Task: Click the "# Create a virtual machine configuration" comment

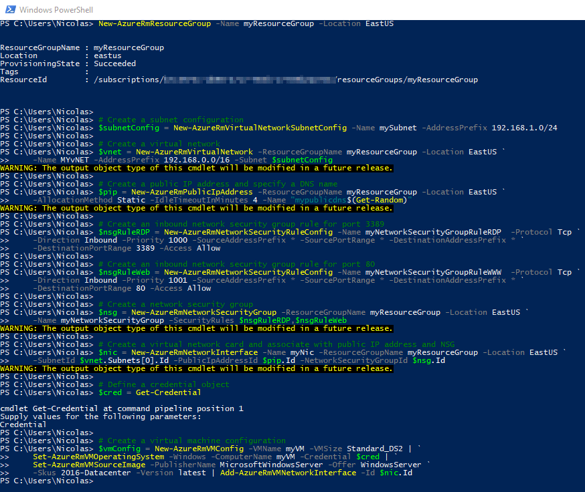Action: pos(192,441)
